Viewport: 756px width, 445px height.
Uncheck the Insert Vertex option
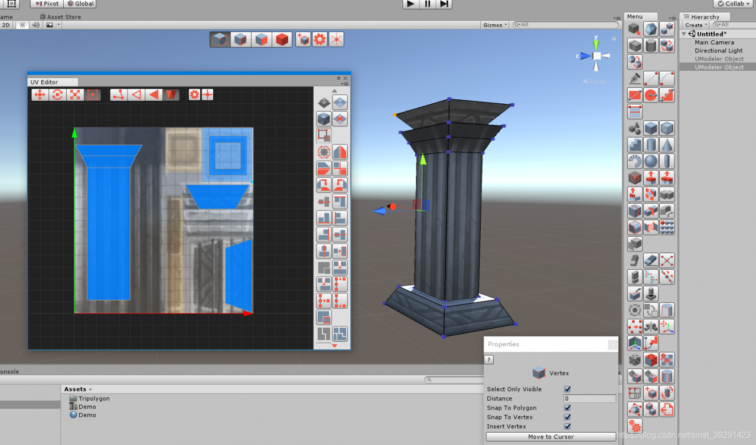567,426
